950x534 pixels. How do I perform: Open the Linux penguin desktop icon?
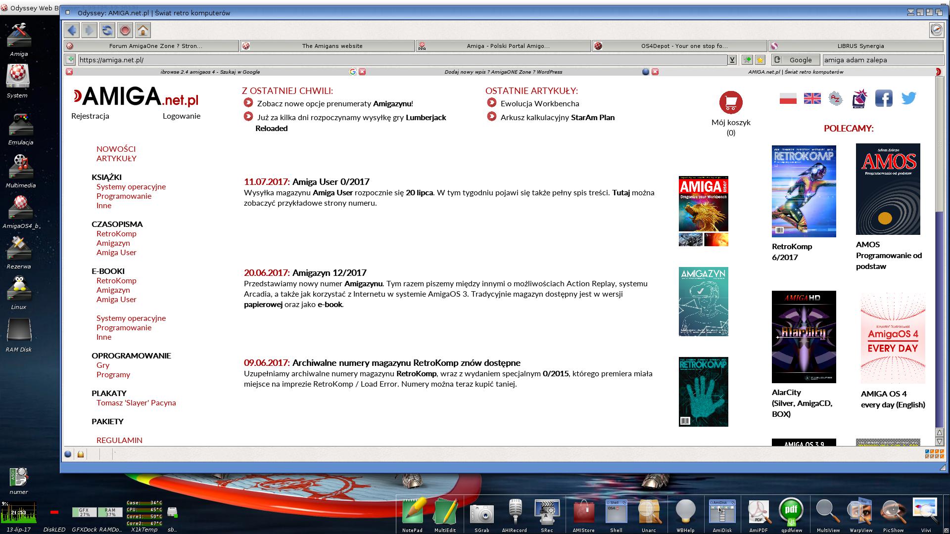(19, 288)
